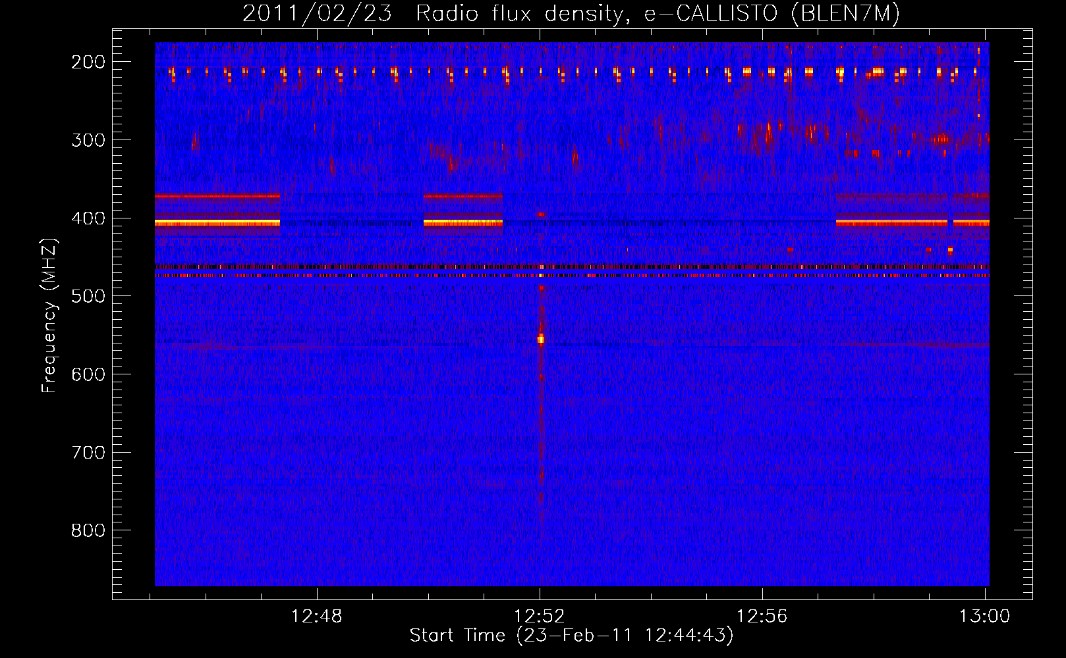This screenshot has height=658, width=1066.
Task: Click the 13:00 time tick label
Action: click(x=984, y=617)
